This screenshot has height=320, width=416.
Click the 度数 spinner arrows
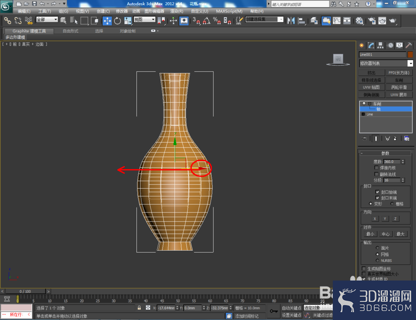tap(403, 162)
